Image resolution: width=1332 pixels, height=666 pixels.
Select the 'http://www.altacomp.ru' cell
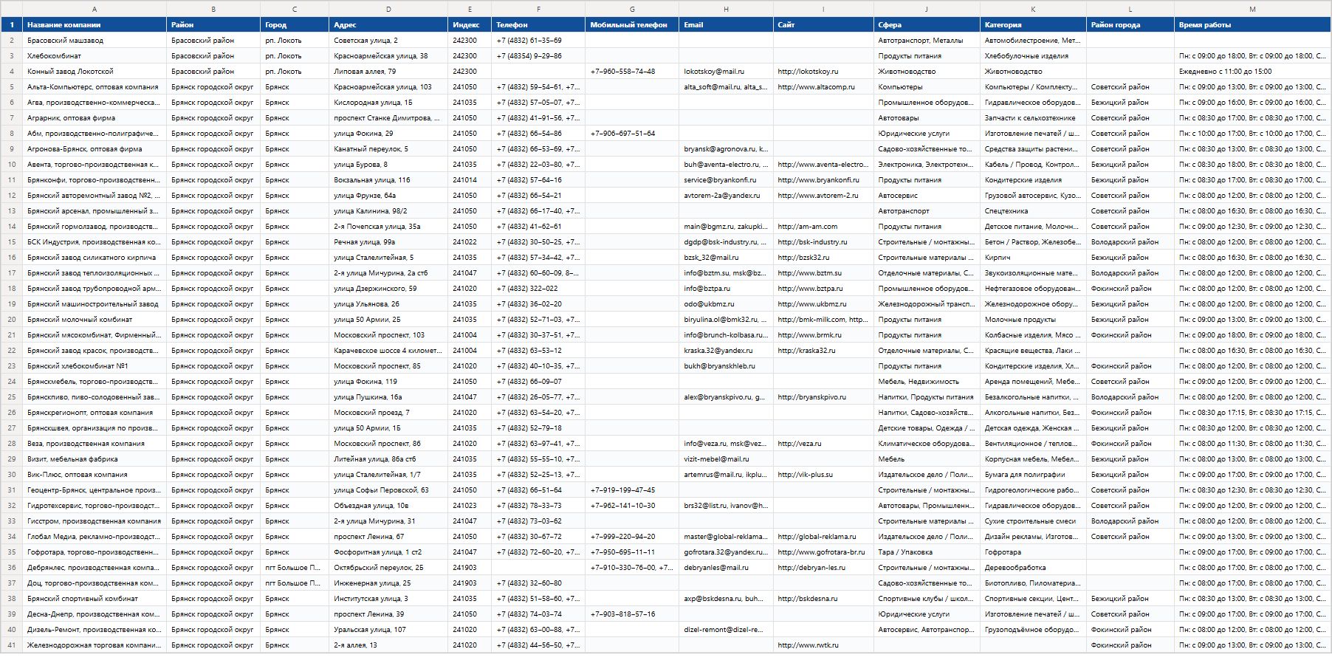(x=823, y=87)
